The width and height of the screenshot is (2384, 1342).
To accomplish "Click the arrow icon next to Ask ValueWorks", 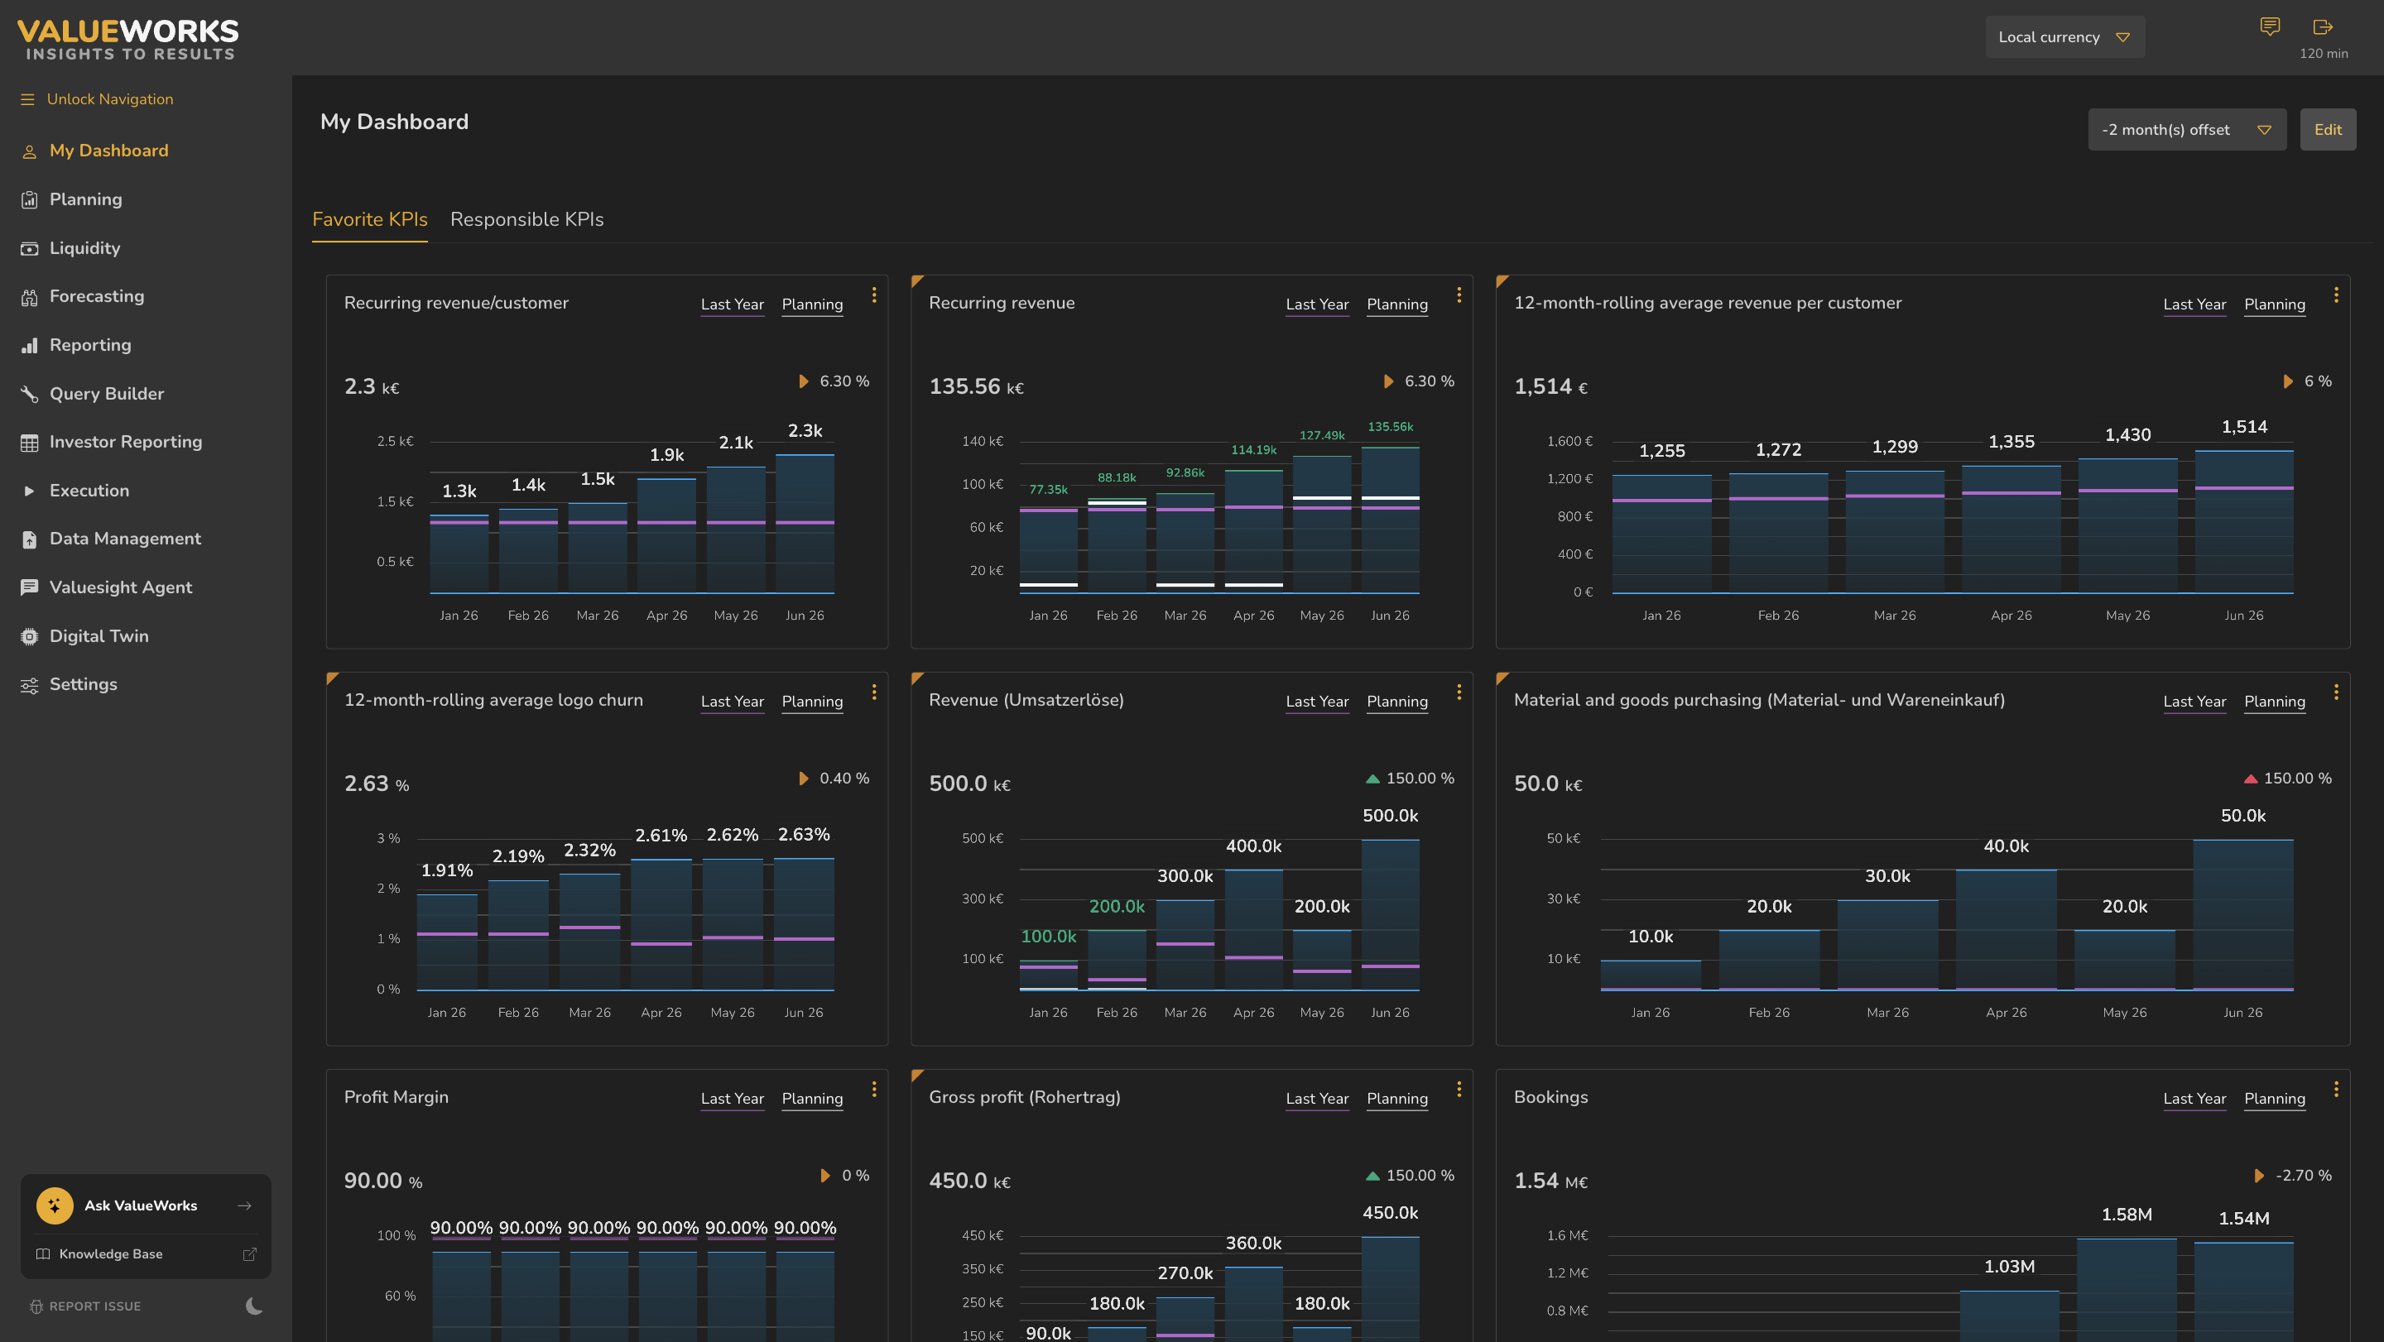I will (x=244, y=1206).
